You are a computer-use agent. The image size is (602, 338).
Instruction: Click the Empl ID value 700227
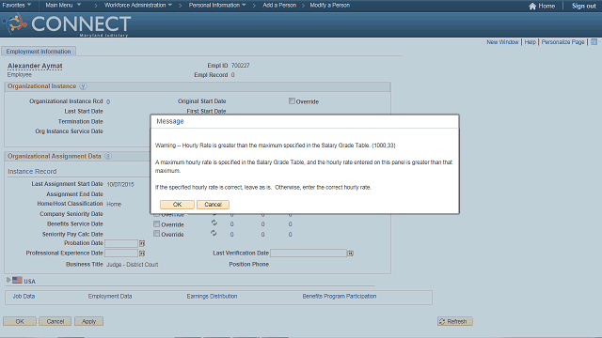click(241, 66)
